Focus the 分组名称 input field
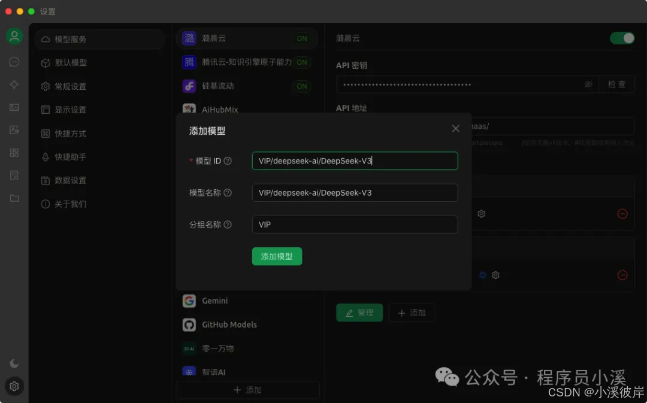647x403 pixels. pos(355,225)
